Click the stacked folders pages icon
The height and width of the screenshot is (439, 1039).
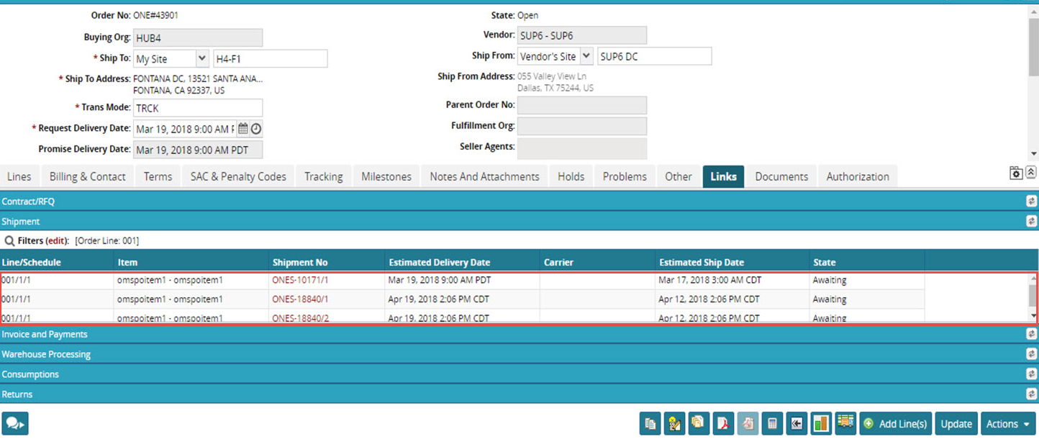point(699,424)
